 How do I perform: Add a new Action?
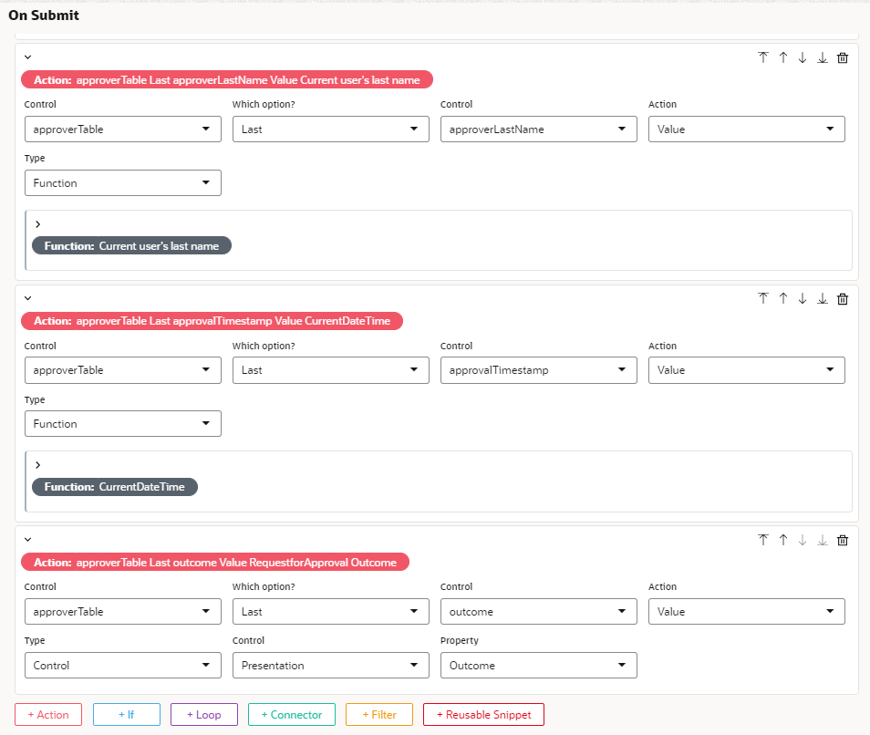47,714
